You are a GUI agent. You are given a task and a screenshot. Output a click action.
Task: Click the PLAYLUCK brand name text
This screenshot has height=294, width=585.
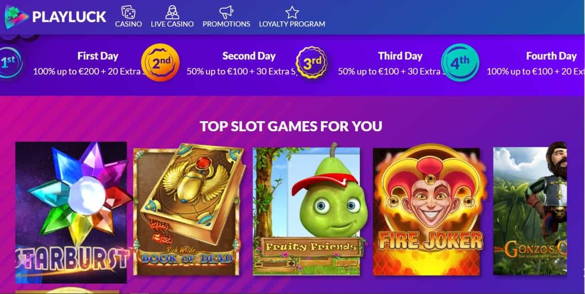(x=69, y=17)
